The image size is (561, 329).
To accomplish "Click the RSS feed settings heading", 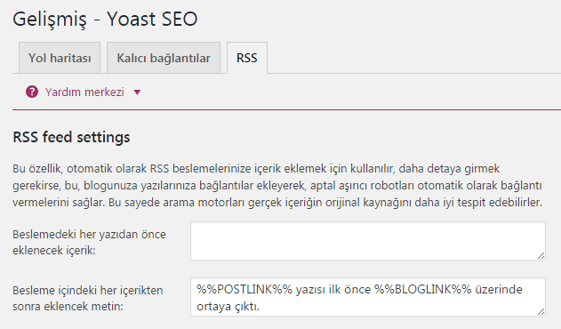I will [x=71, y=137].
